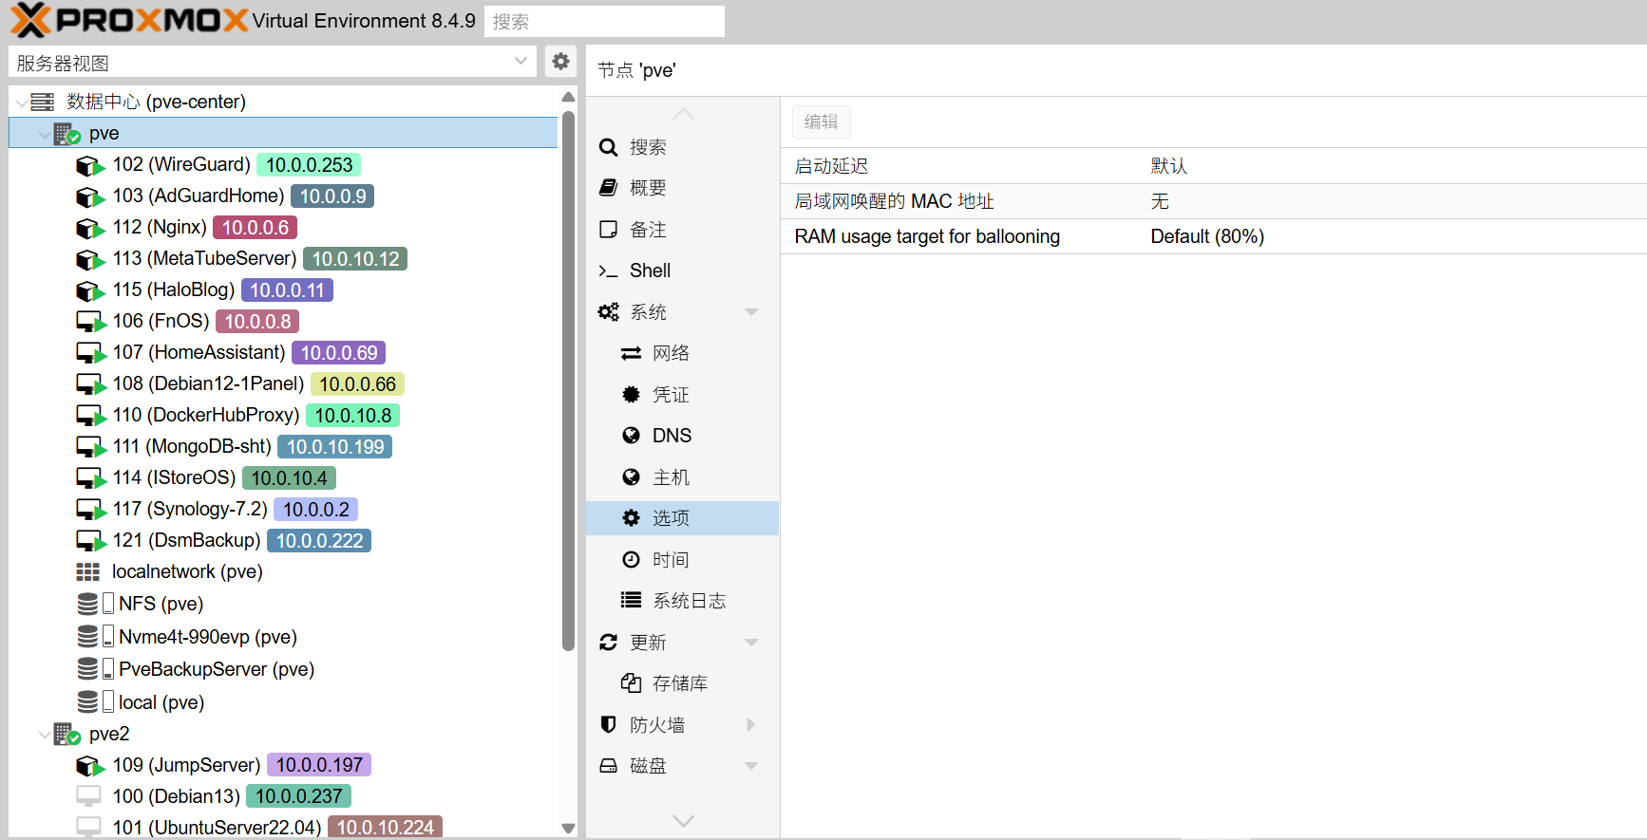Click the HomeAssistant VM icon
1647x840 pixels.
pyautogui.click(x=90, y=353)
